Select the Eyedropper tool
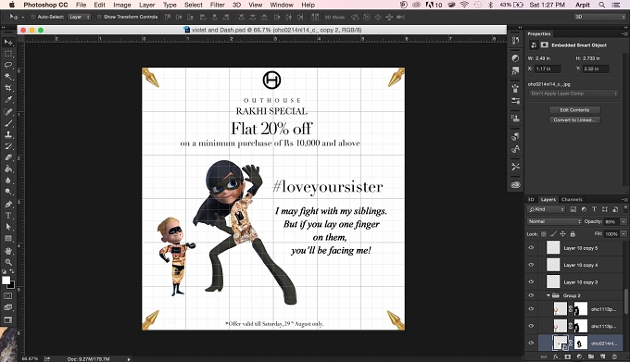Viewport: 630px width, 362px height. pos(8,100)
